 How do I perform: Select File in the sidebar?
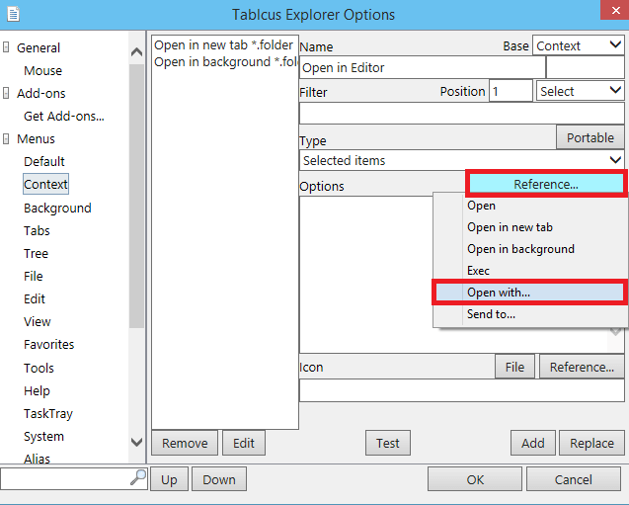coord(33,276)
